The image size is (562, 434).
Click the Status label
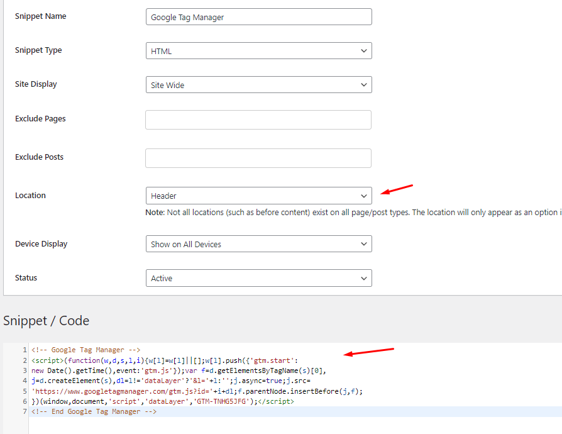pyautogui.click(x=26, y=278)
